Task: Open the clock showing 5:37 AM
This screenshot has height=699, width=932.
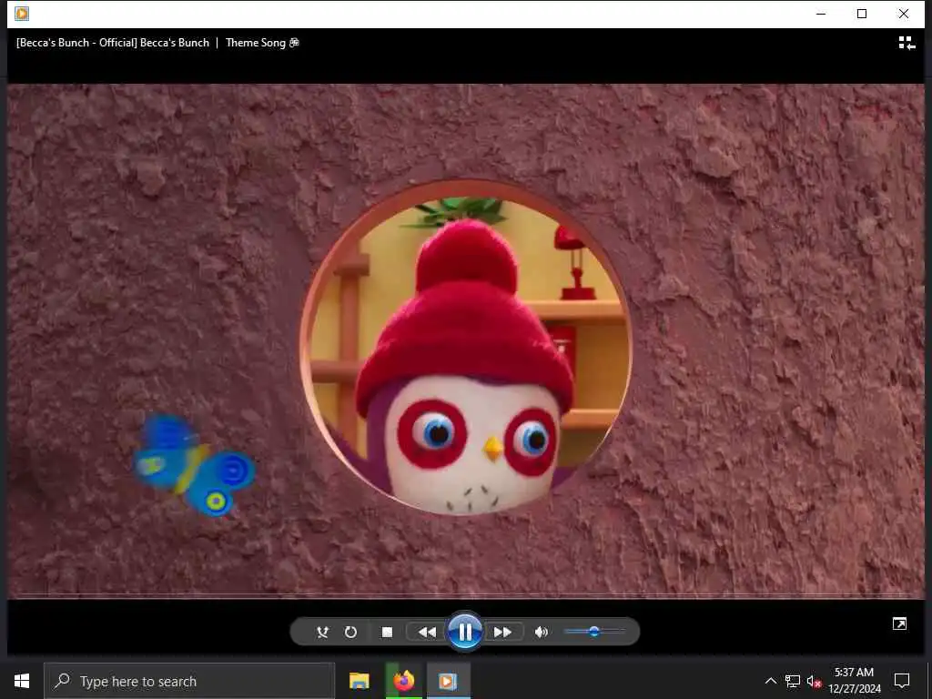Action: pyautogui.click(x=854, y=681)
